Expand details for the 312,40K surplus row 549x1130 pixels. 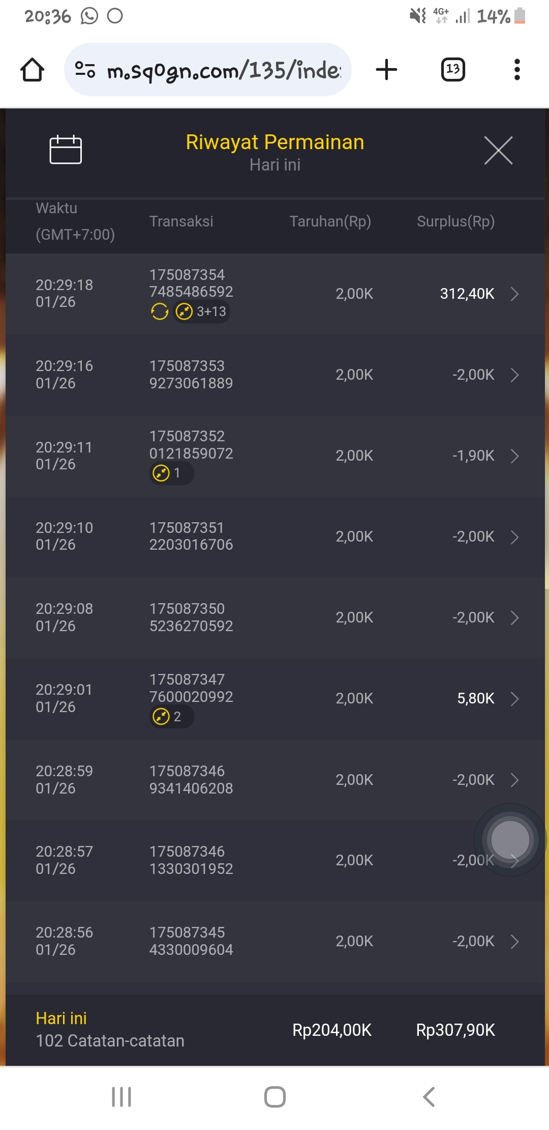pyautogui.click(x=514, y=294)
